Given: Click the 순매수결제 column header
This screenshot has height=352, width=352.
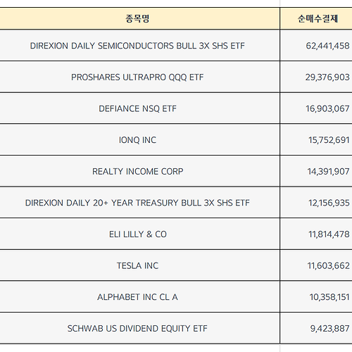Looking at the screenshot, I should pos(318,18).
